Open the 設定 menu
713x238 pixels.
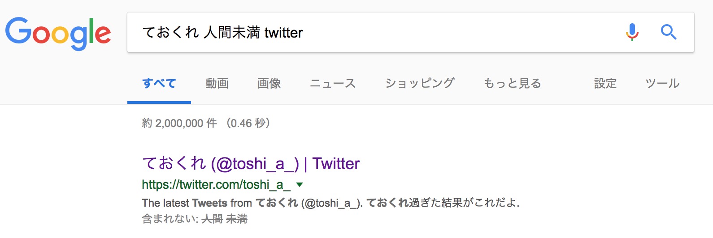pyautogui.click(x=605, y=84)
